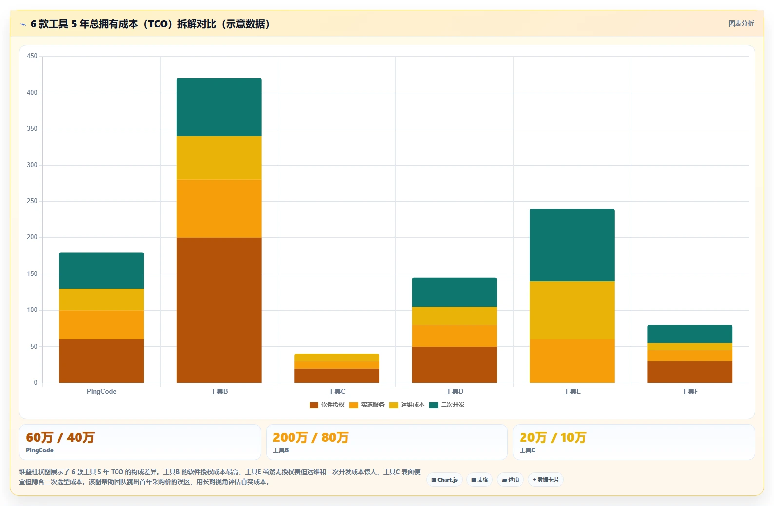This screenshot has width=774, height=506.
Task: Toggle the 二次开发 legend series
Action: [447, 405]
